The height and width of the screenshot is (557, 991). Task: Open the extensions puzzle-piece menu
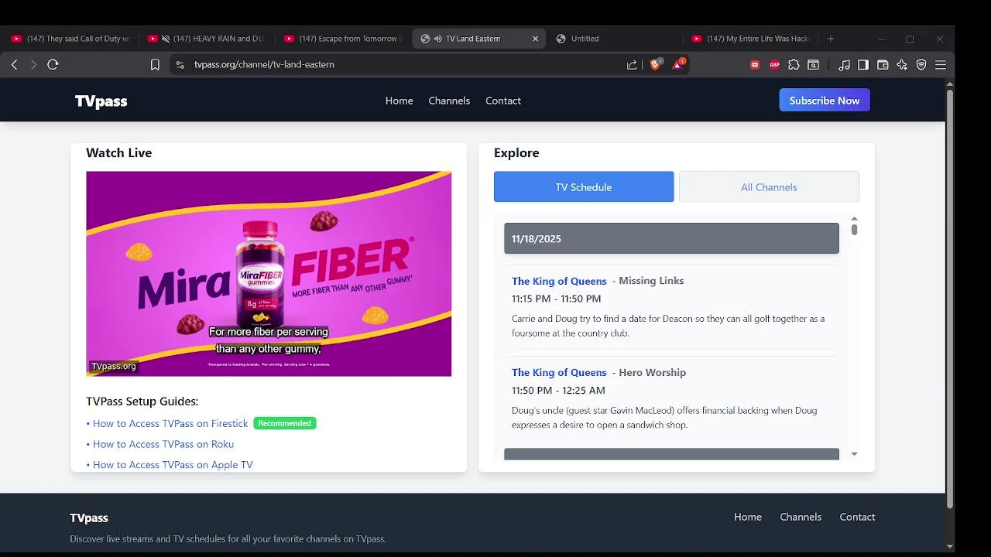[x=794, y=65]
